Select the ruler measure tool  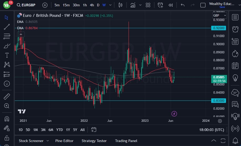(7, 97)
